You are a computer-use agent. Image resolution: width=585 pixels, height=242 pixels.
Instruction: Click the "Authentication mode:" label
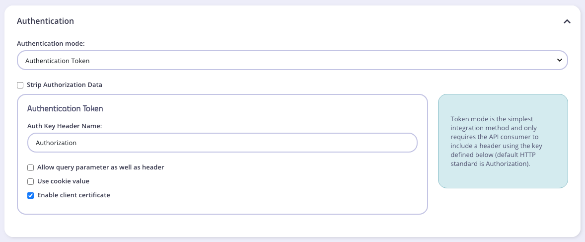51,44
